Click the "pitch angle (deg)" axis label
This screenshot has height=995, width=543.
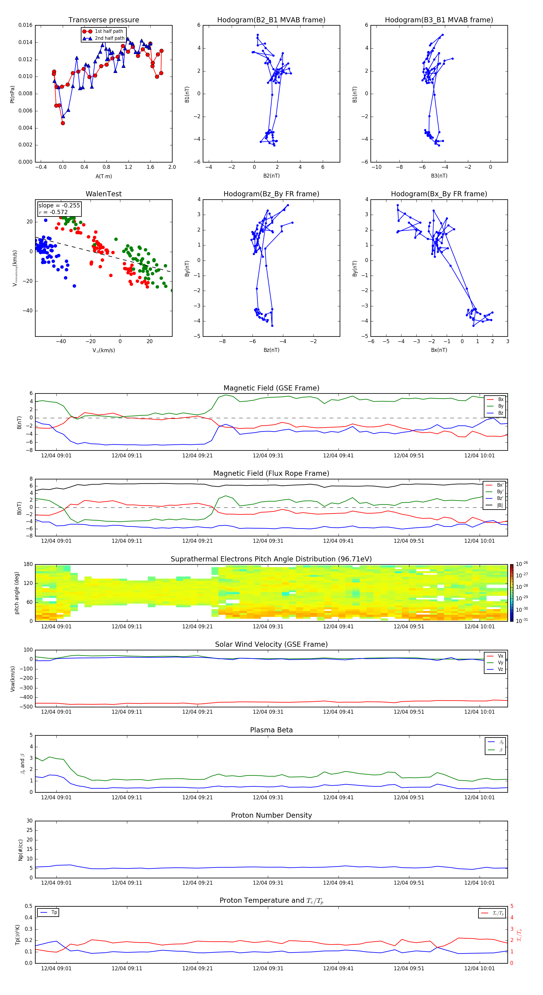17,593
